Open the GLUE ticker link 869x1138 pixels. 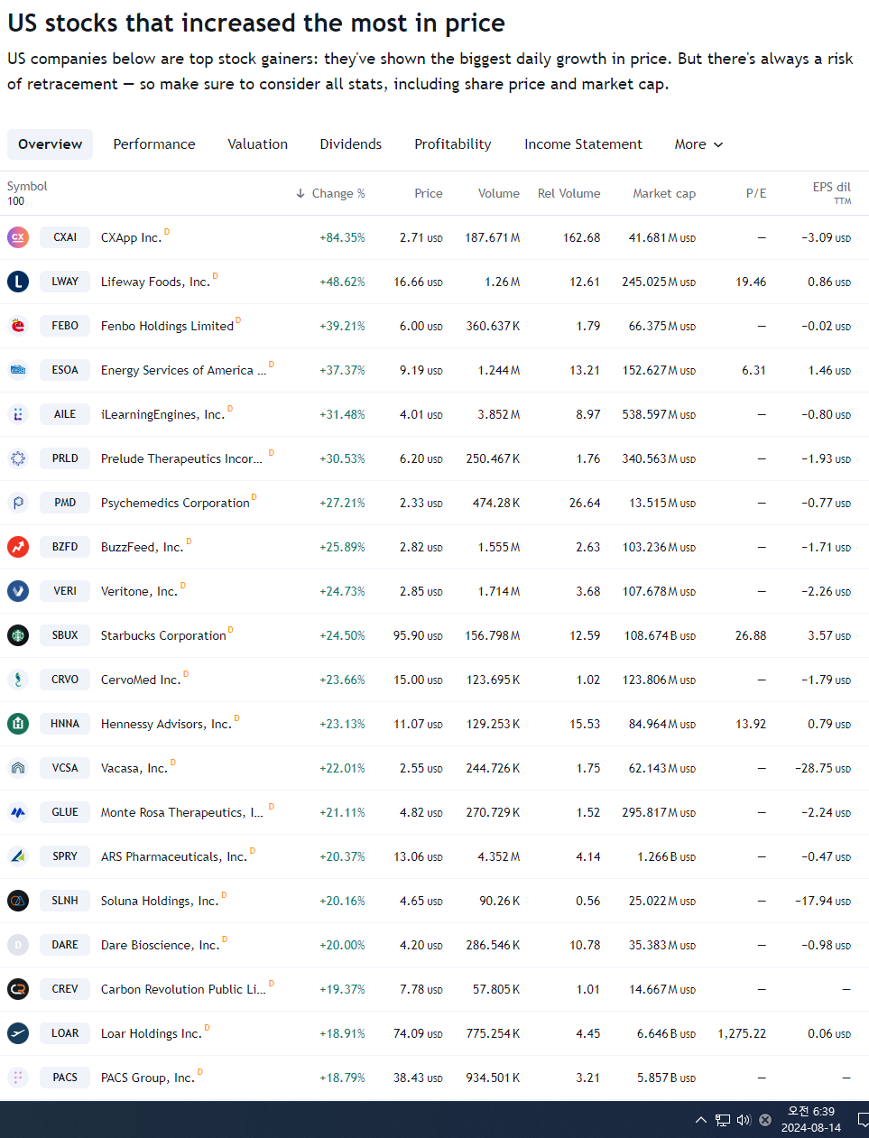pos(65,812)
